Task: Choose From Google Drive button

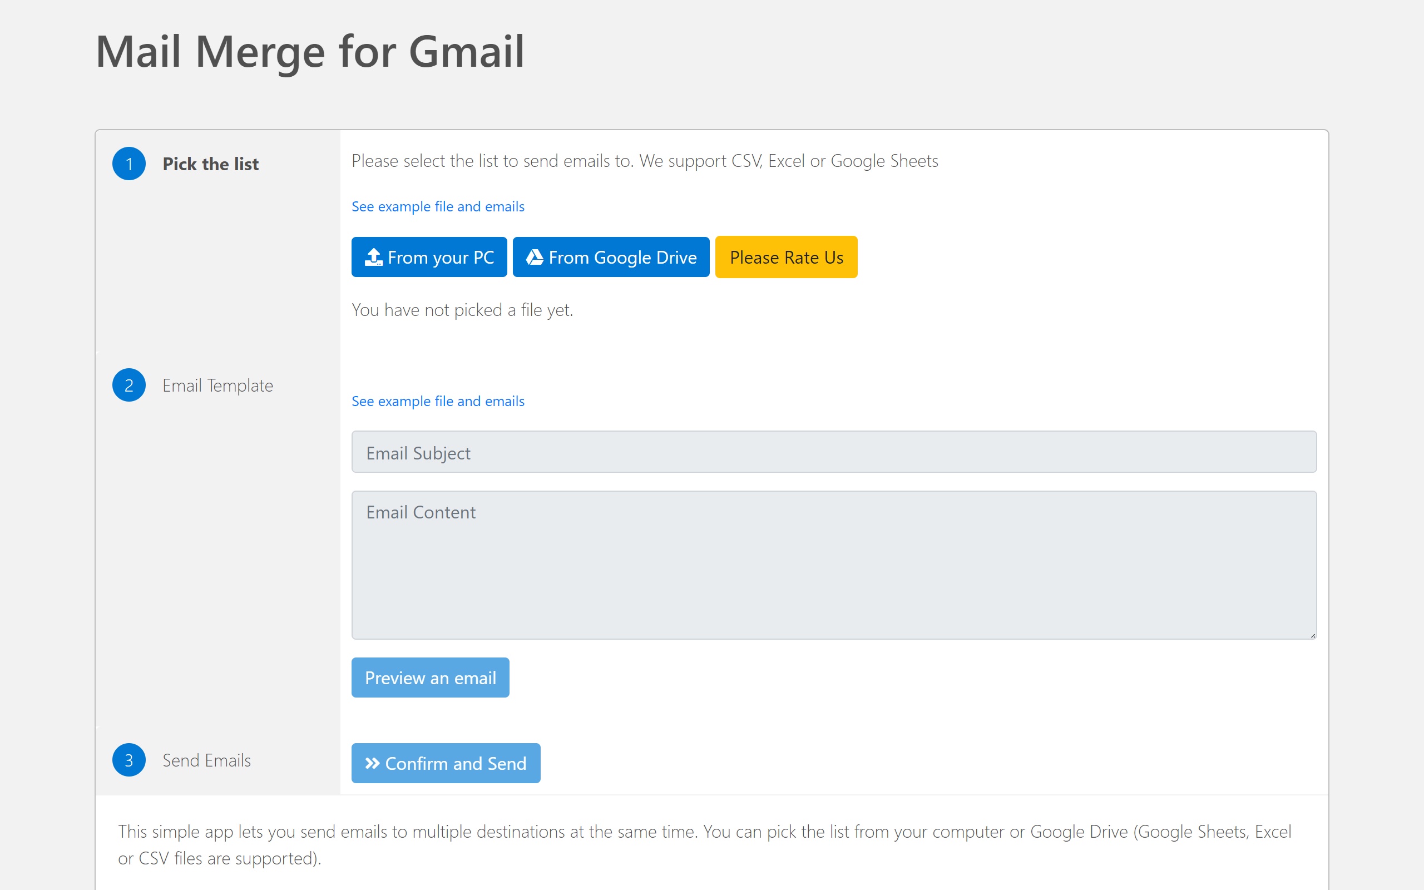Action: [611, 257]
